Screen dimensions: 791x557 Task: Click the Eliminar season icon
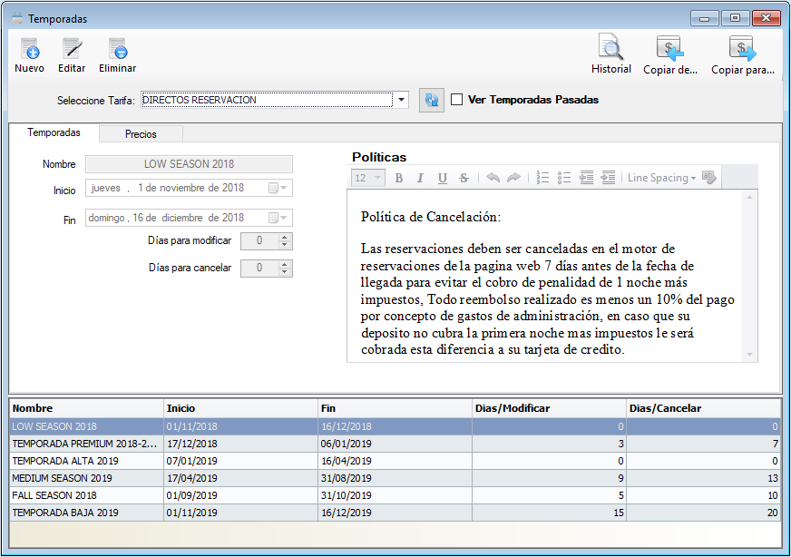tap(118, 49)
